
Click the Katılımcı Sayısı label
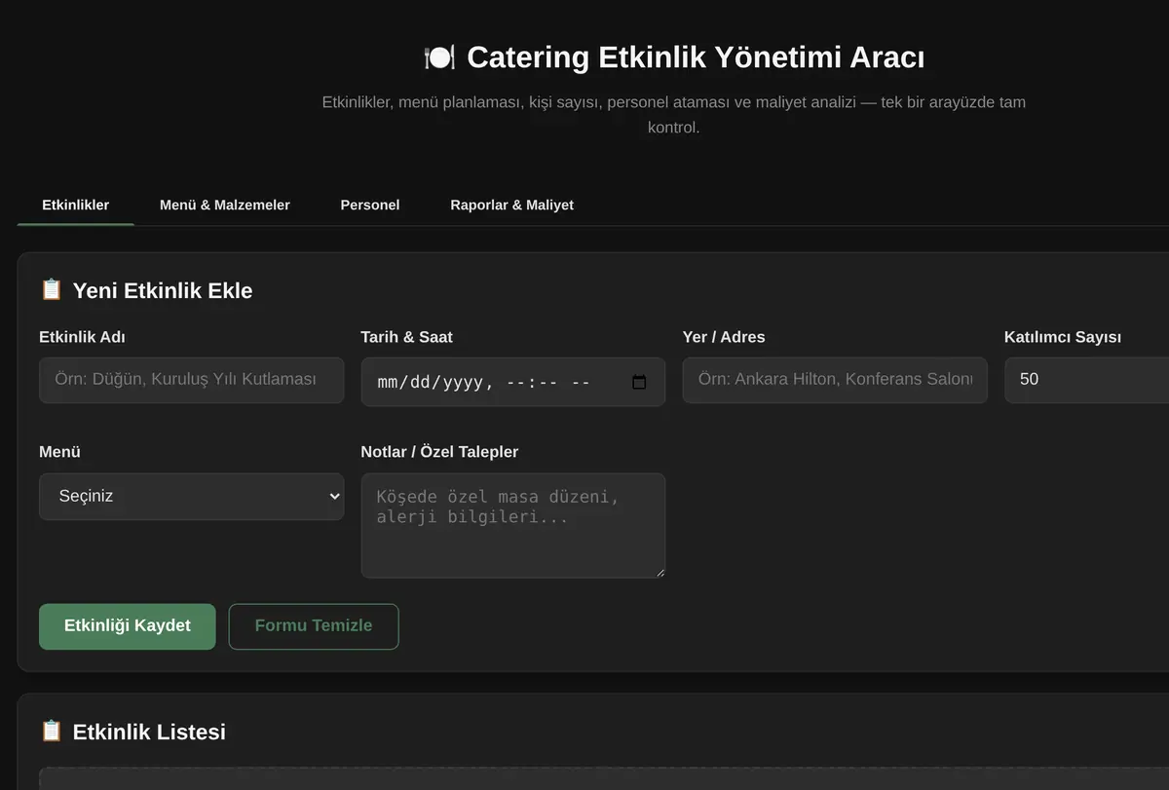1063,337
